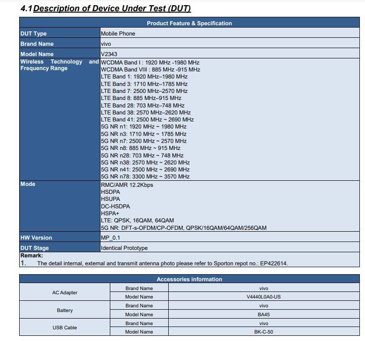Image resolution: width=365 pixels, height=341 pixels.
Task: Click "5G NR n28: 703 MHz ~ 748 MHz"
Action: coord(142,156)
